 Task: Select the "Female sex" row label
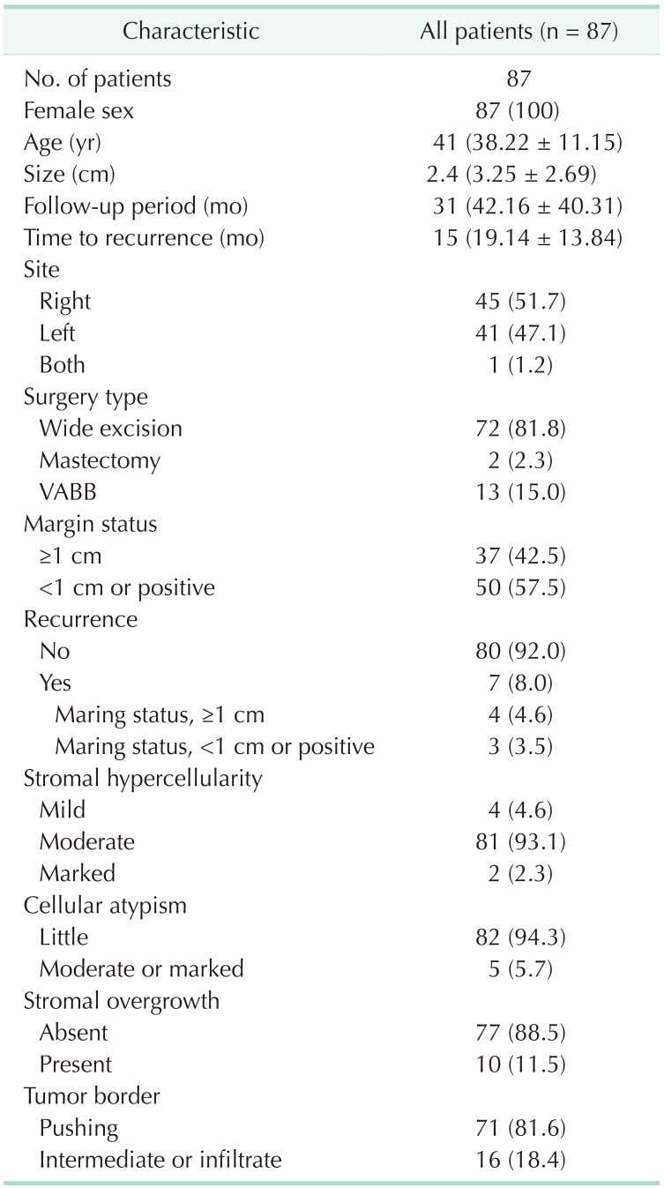pos(78,112)
